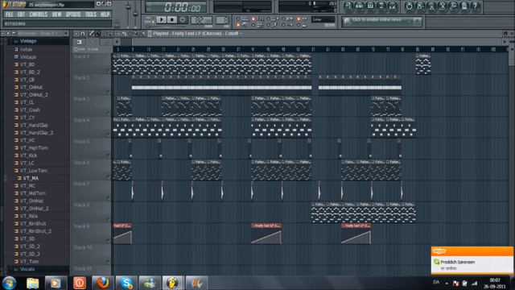Open help with the question mark icon
The image size is (515, 290).
[x=476, y=6]
